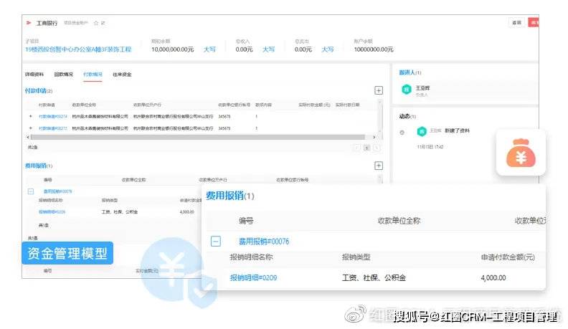Click the 动态(1) panel heading
568x329 pixels.
point(407,117)
